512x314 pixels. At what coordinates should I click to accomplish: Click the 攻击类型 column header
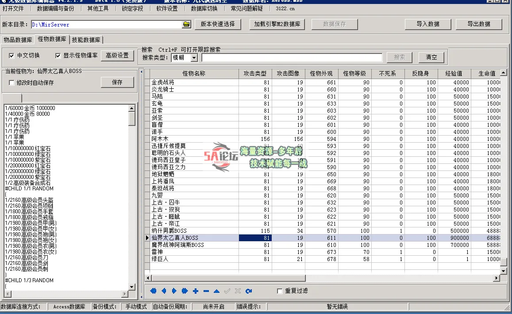click(x=255, y=74)
